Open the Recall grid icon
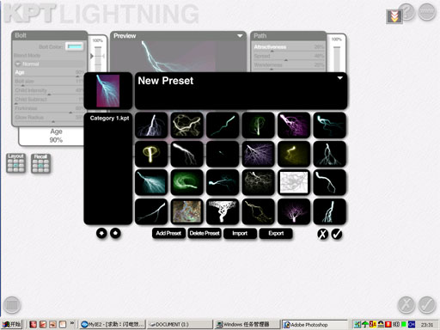The height and width of the screenshot is (330, 440). 40,163
